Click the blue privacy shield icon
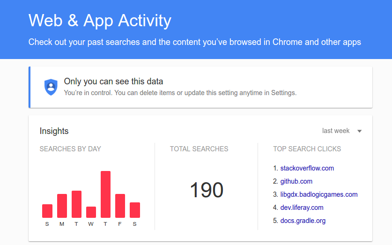This screenshot has width=392, height=245. [x=51, y=87]
